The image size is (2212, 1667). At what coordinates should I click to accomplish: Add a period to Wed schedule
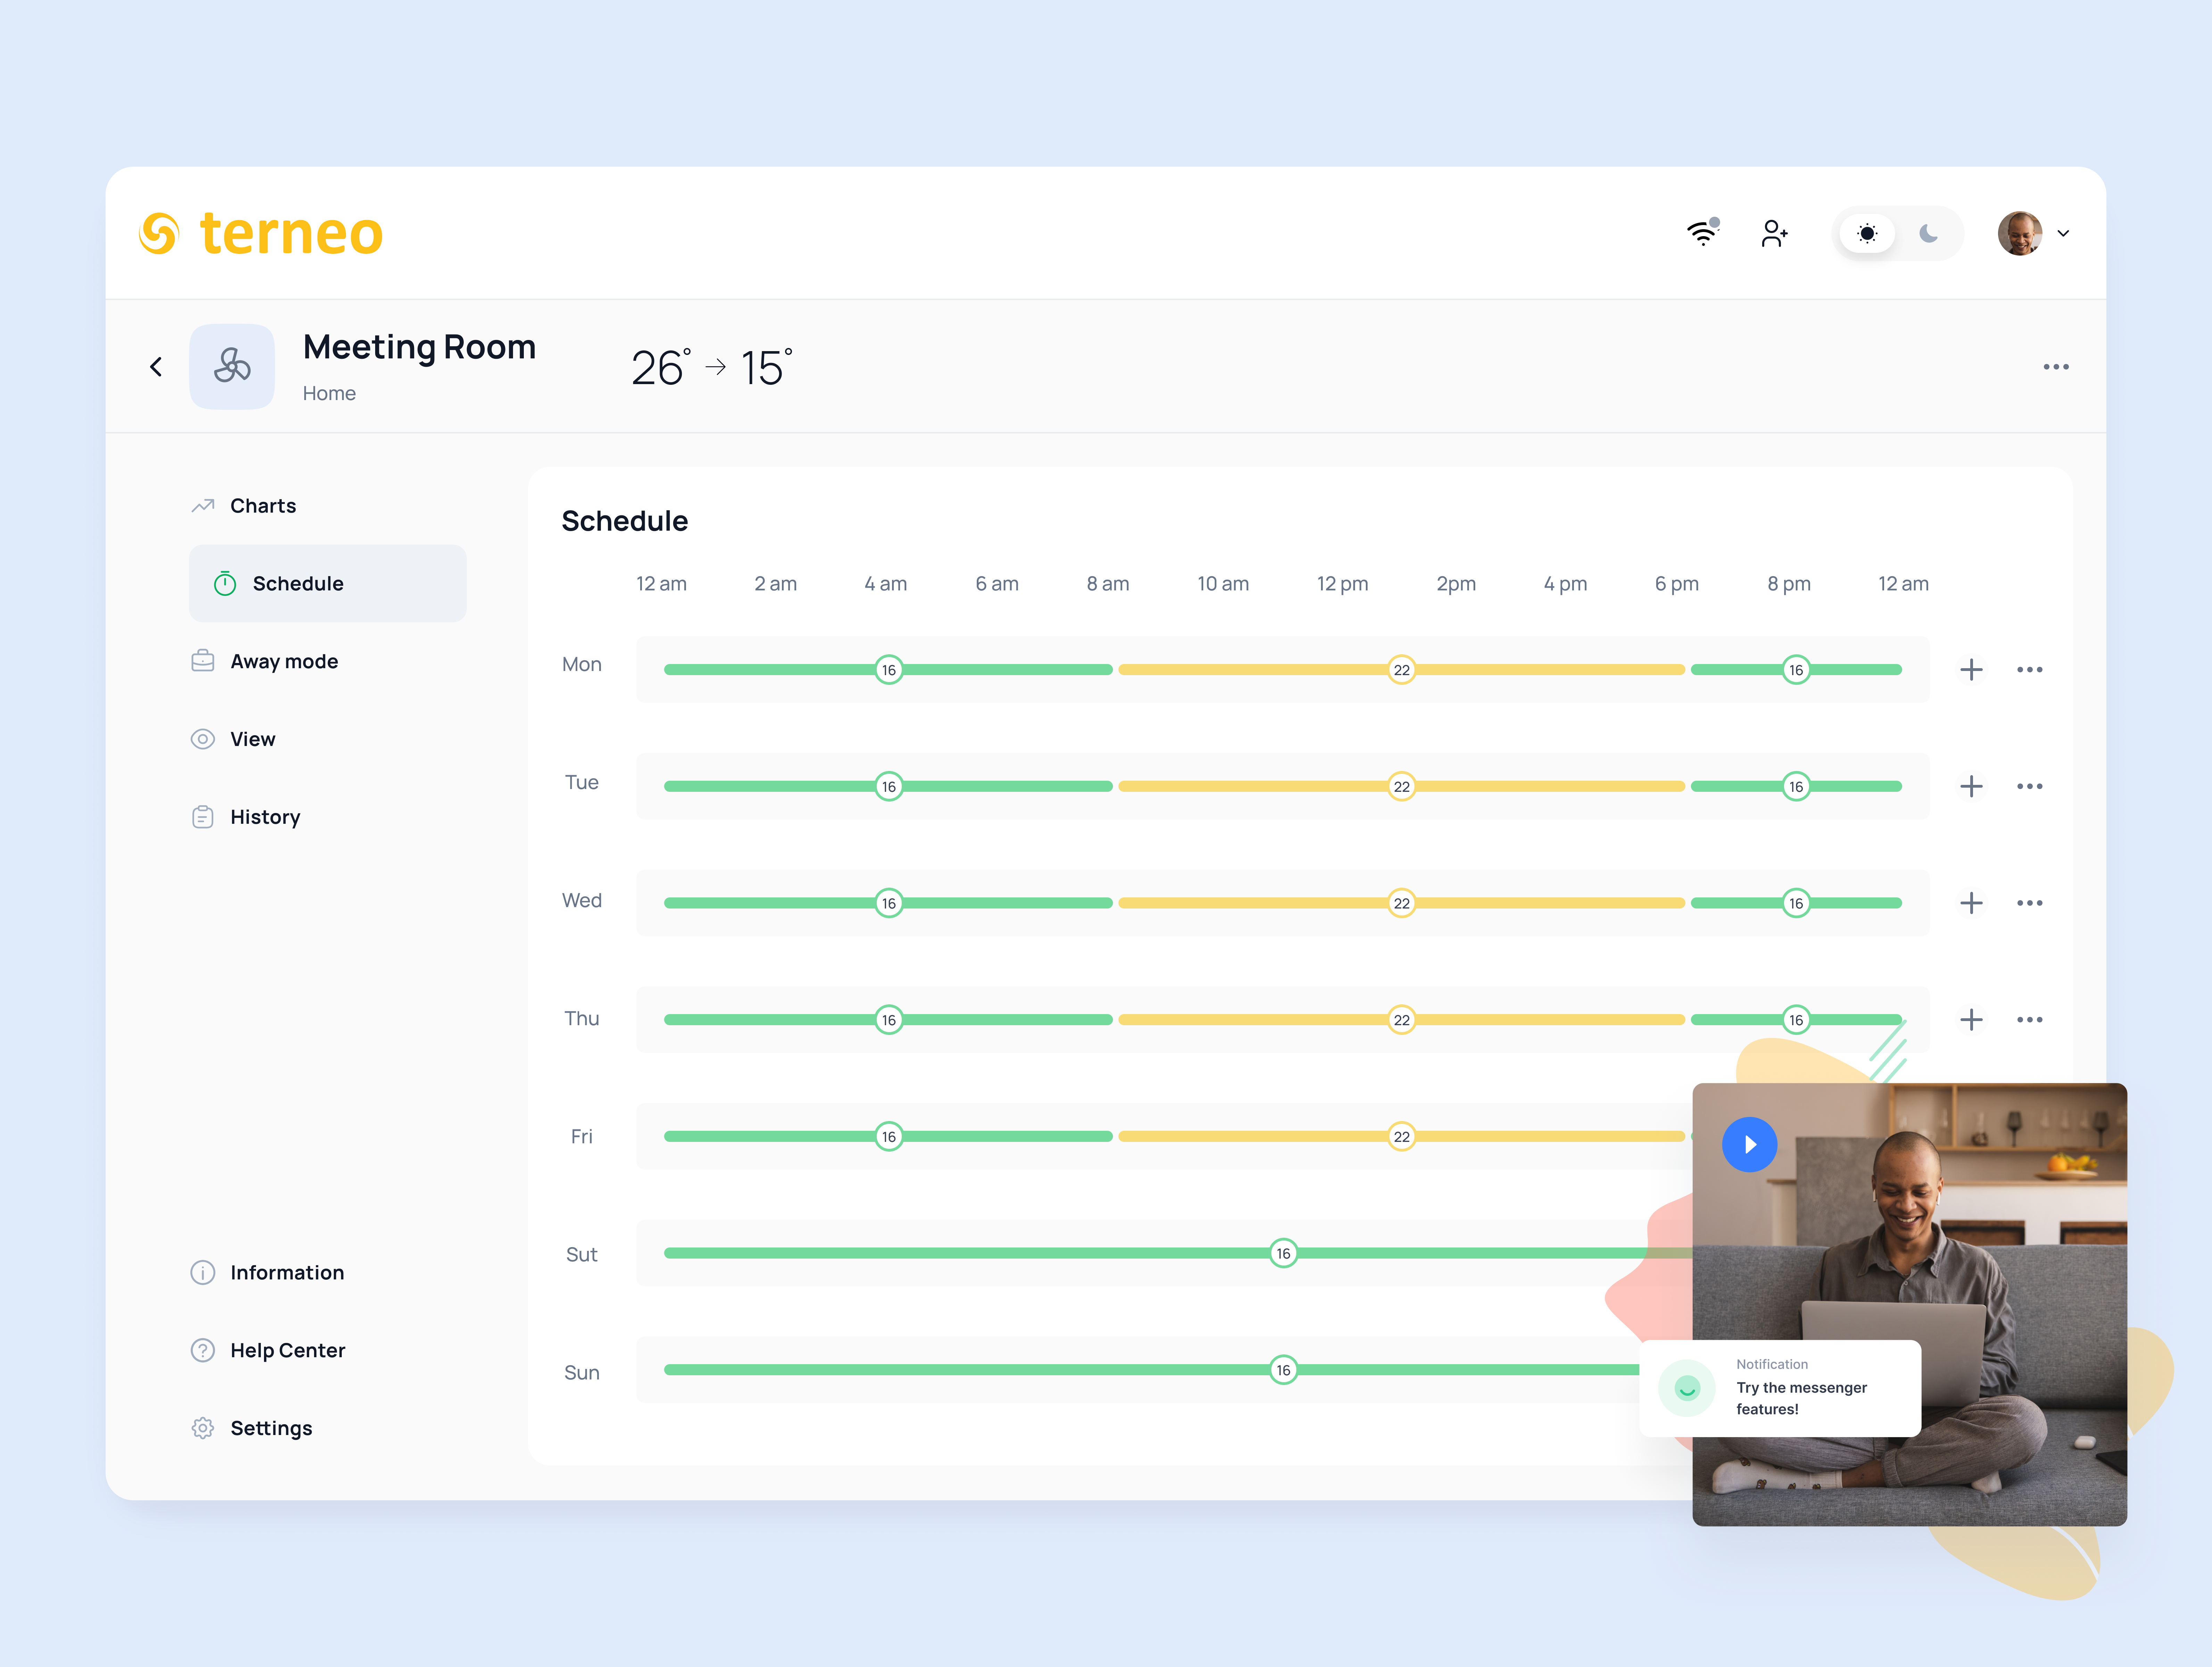pyautogui.click(x=1971, y=903)
